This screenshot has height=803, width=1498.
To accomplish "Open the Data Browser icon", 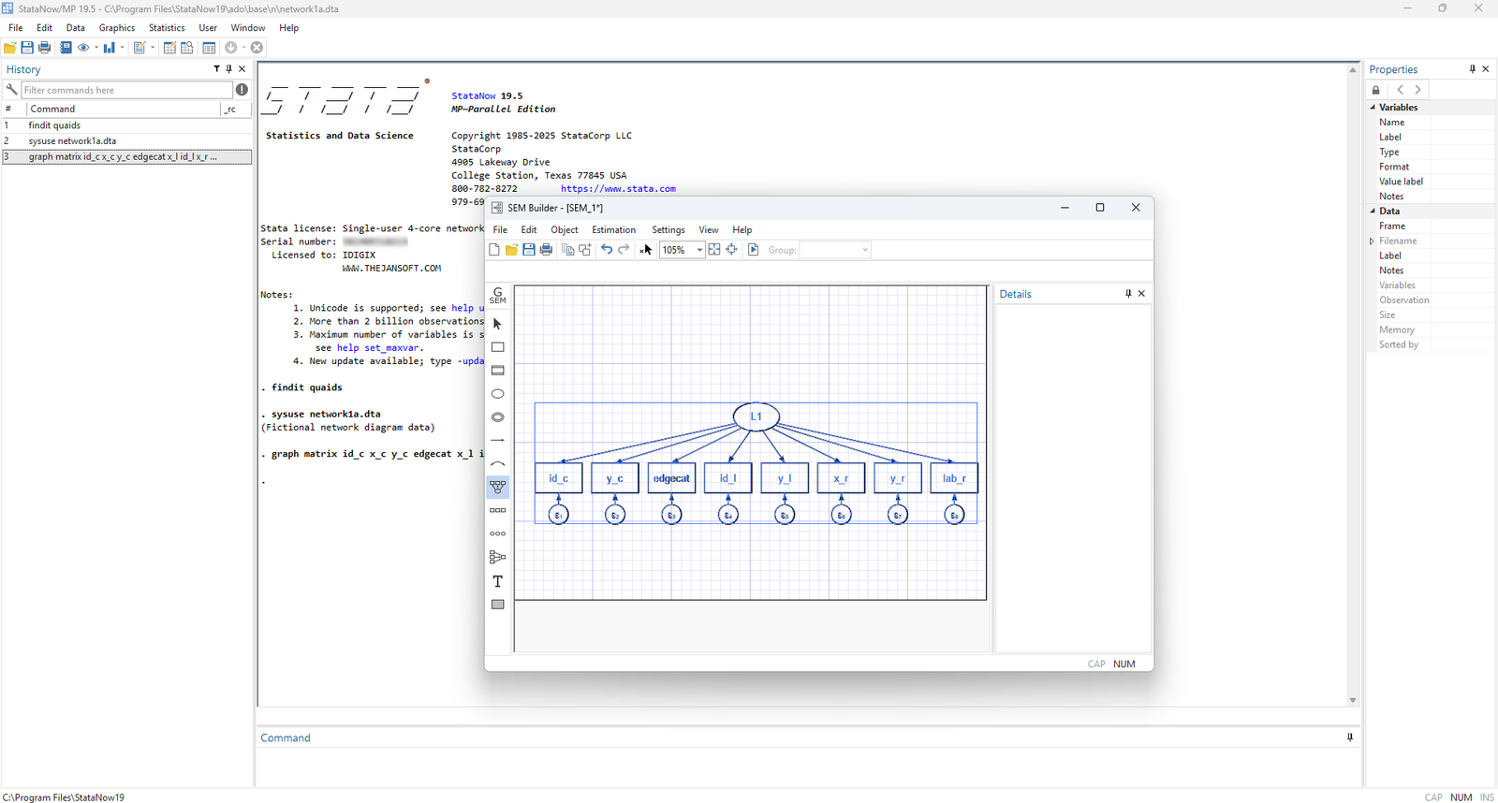I will pos(187,48).
